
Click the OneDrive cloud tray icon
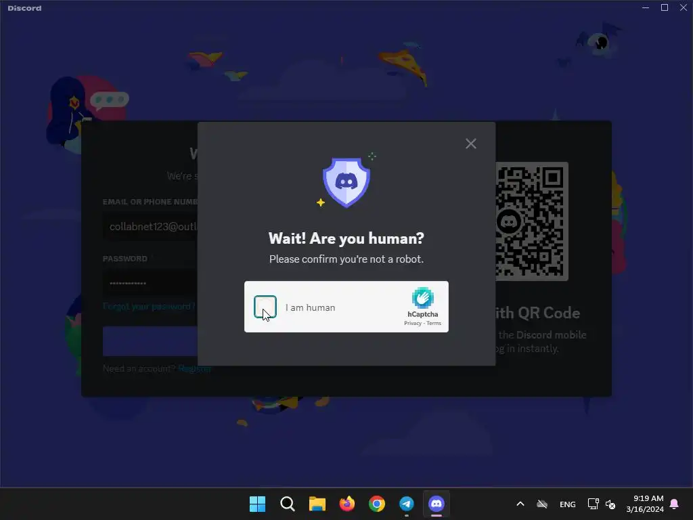tap(542, 504)
